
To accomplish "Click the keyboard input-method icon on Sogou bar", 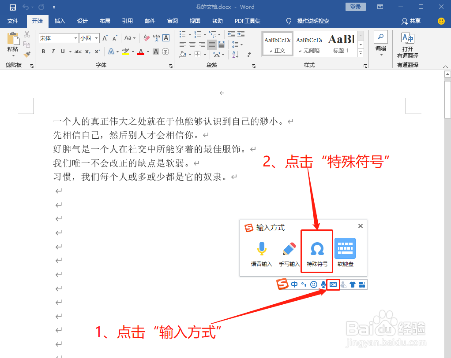I will click(333, 284).
